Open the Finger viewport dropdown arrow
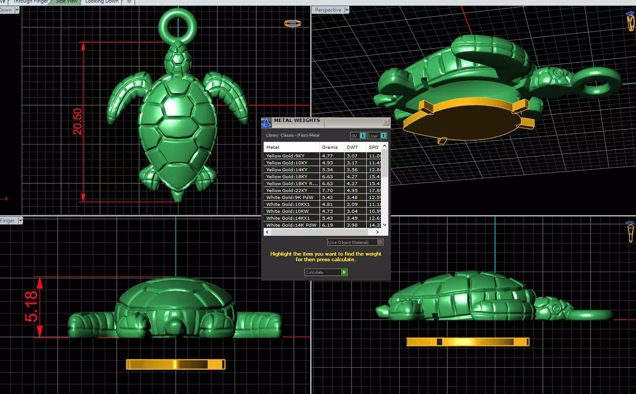Viewport: 636px width, 394px height. tap(20, 221)
